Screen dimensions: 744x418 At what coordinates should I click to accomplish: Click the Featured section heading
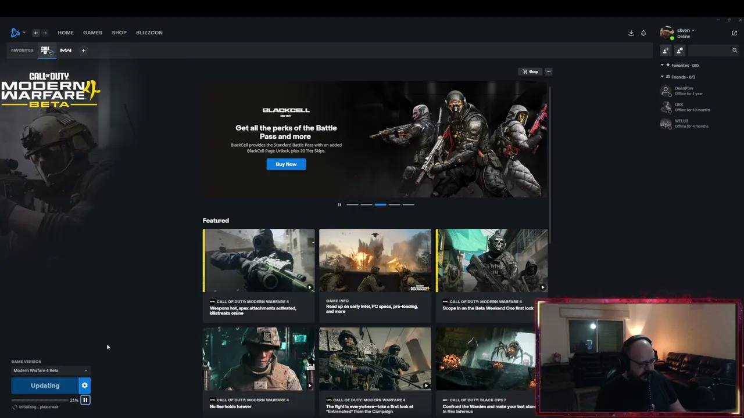(x=216, y=221)
